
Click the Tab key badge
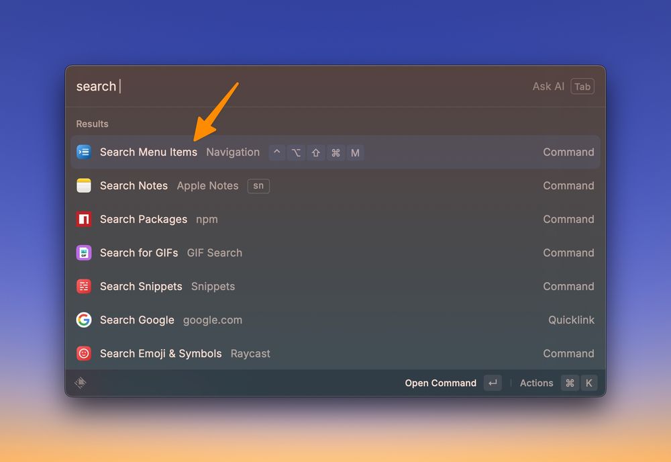(582, 87)
